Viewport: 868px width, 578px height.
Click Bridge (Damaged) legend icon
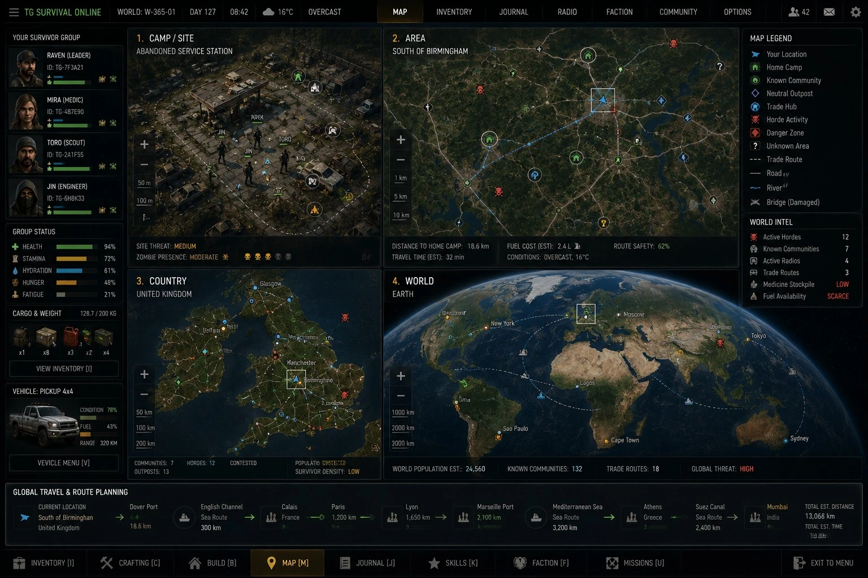(755, 202)
